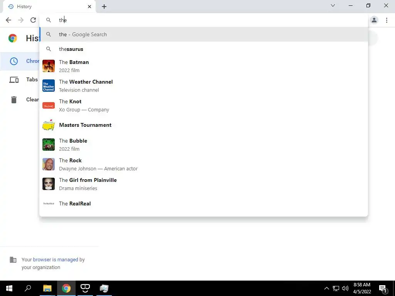This screenshot has height=296, width=395.
Task: Show hidden system tray icons
Action: click(x=326, y=288)
